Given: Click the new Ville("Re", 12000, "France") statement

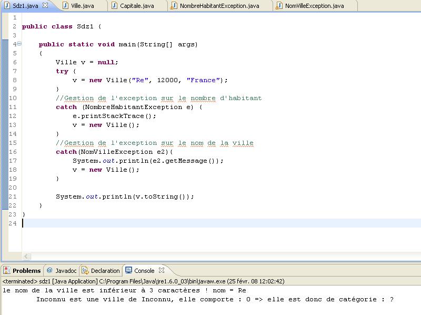Looking at the screenshot, I should point(150,80).
